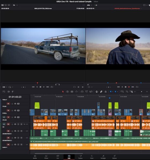Open the Marker color dropdown arrow
The image size is (150, 160).
[118, 92]
